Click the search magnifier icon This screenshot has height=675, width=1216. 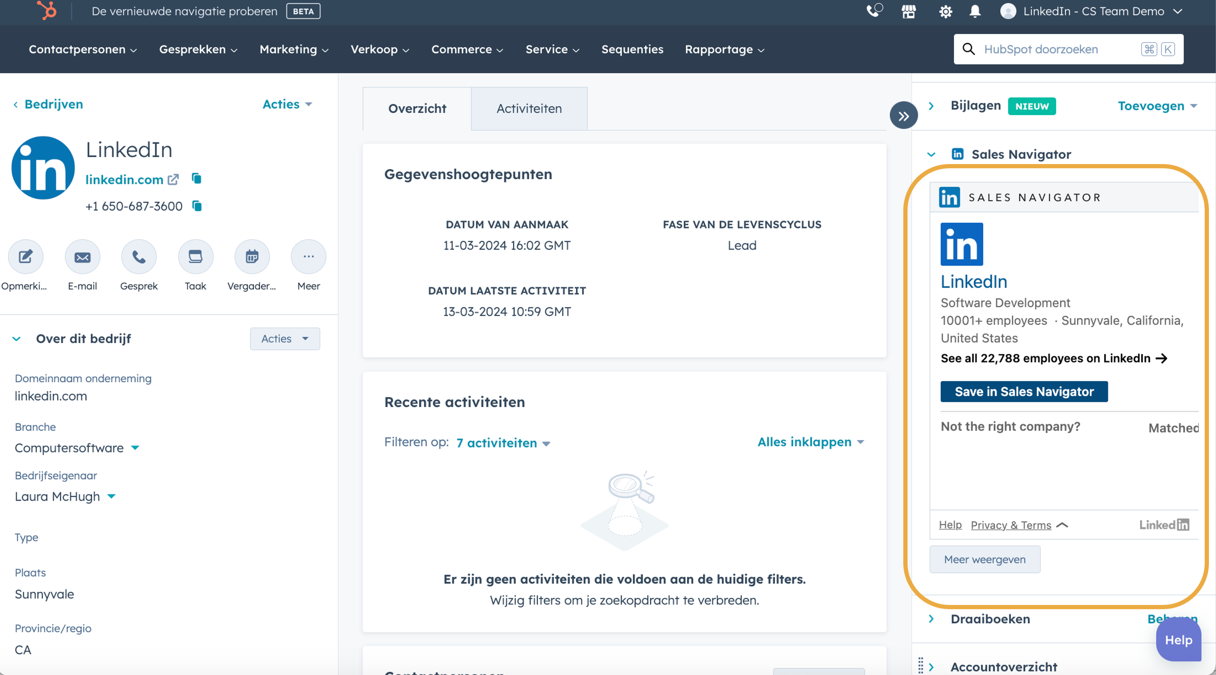coord(969,49)
